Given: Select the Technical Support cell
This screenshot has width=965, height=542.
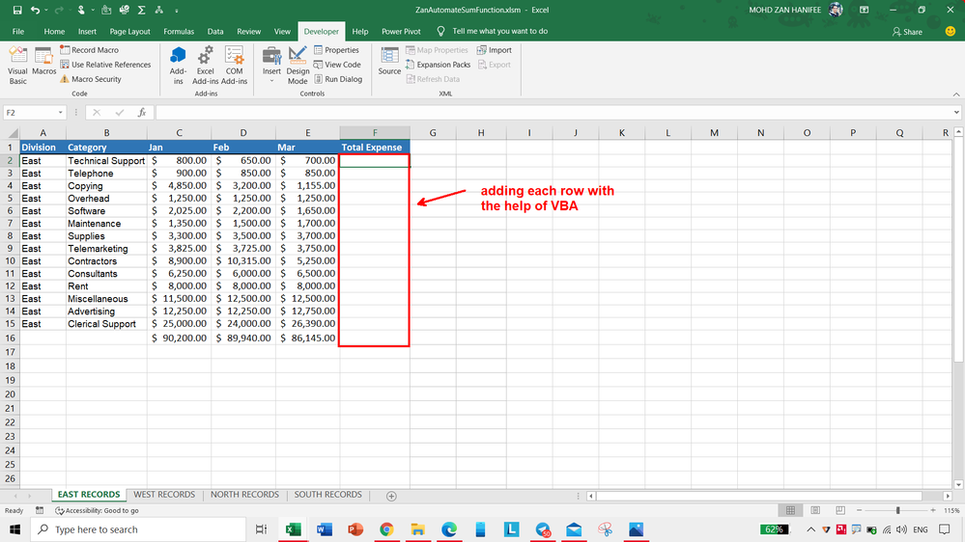Looking at the screenshot, I should click(x=106, y=160).
